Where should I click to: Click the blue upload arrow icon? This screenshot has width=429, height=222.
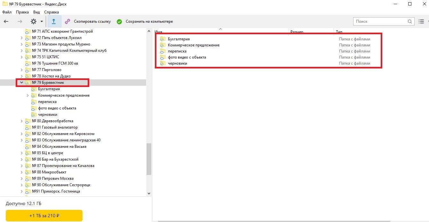click(54, 21)
